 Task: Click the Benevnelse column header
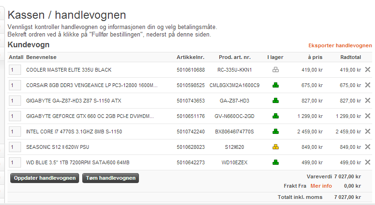tap(41, 57)
